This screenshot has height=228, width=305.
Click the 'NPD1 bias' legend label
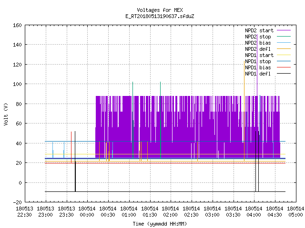pyautogui.click(x=258, y=67)
